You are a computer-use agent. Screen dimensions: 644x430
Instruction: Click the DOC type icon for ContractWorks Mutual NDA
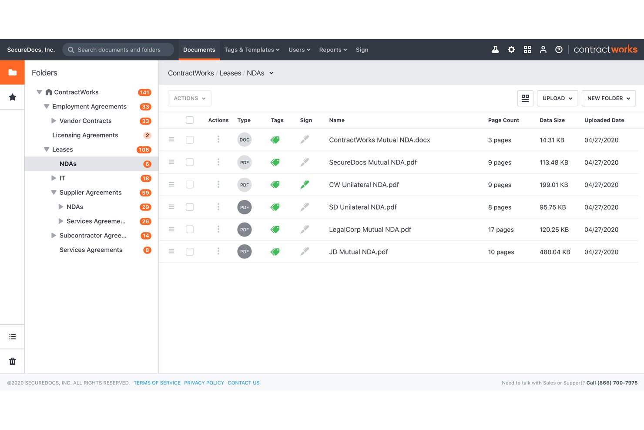tap(245, 140)
